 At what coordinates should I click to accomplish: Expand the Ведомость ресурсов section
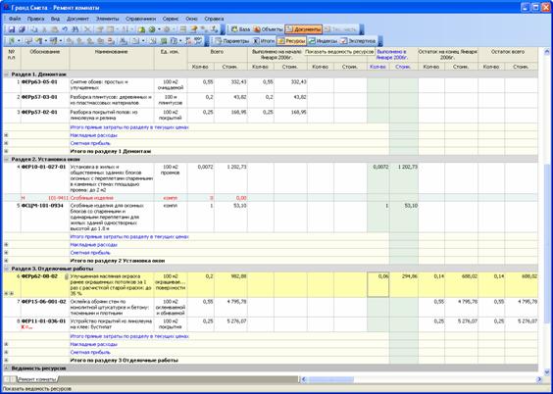point(6,369)
